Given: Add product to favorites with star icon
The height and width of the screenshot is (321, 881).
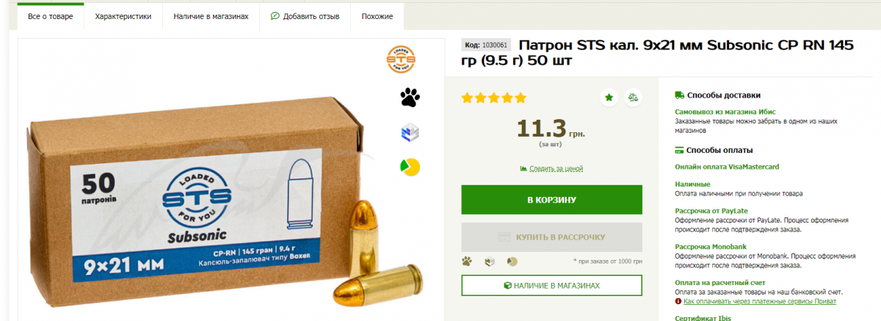Looking at the screenshot, I should coord(609,97).
